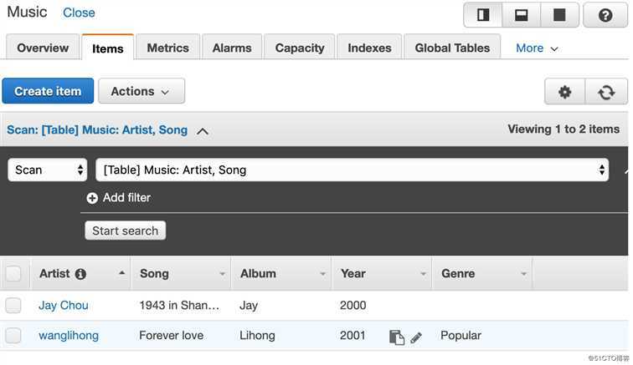Edit the wanglihong row Year value

(x=416, y=337)
